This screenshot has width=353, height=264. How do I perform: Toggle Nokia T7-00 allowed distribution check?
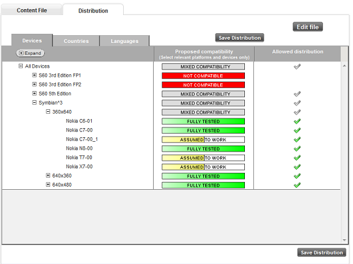point(297,158)
